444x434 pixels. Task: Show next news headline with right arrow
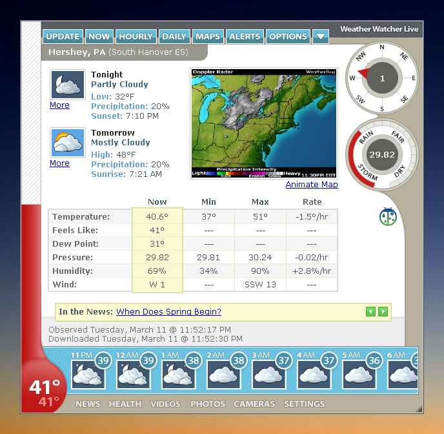(x=383, y=312)
